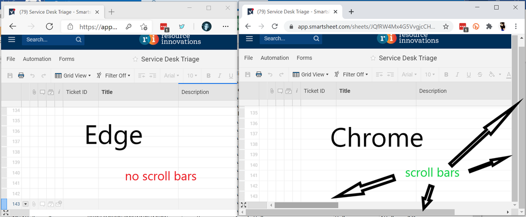Open the Filter Off dropdown in Edge
The width and height of the screenshot is (526, 217).
pyautogui.click(x=113, y=76)
